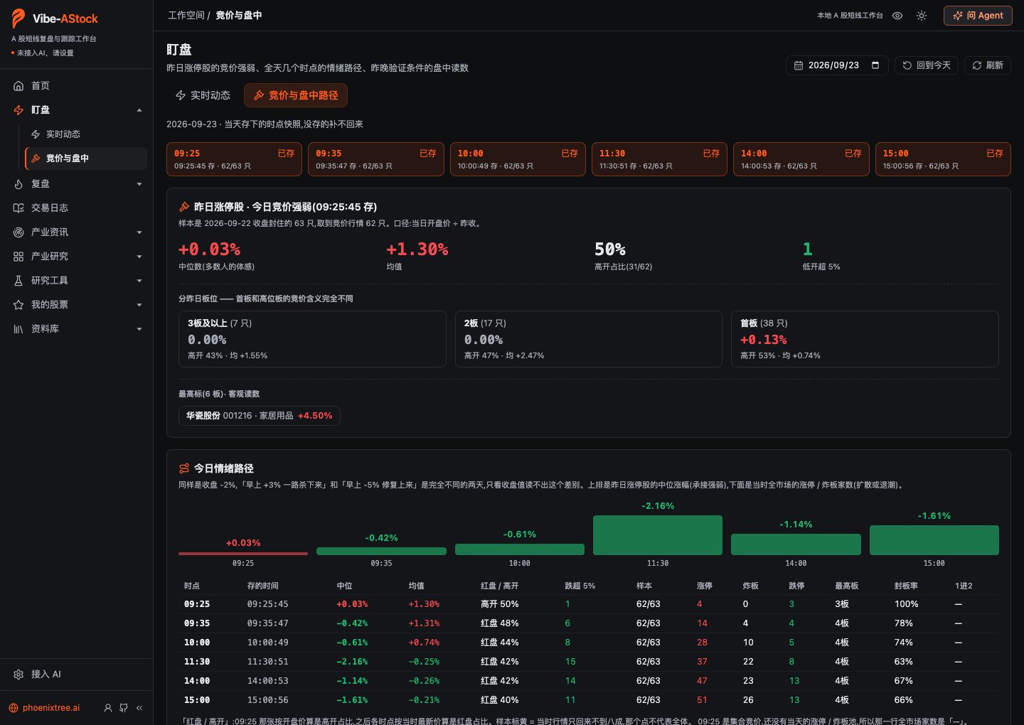
Task: Toggle the light/dark theme sun icon
Action: click(x=922, y=16)
